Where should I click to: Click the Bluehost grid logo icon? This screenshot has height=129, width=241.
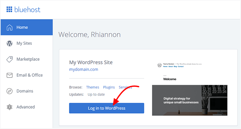pos(9,9)
